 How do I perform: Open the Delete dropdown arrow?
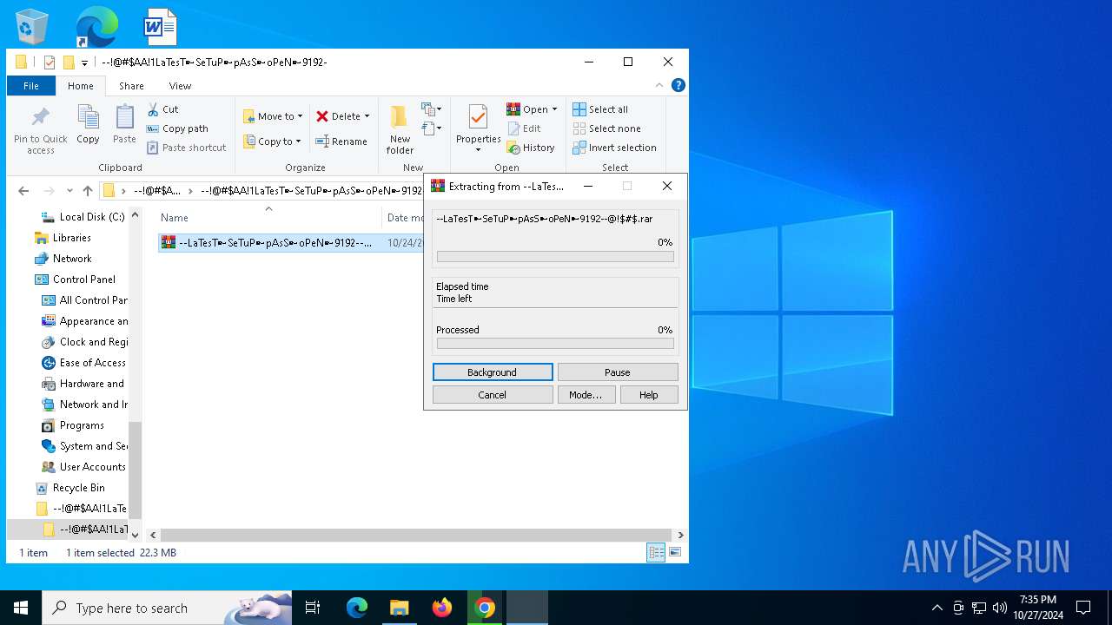pos(367,116)
